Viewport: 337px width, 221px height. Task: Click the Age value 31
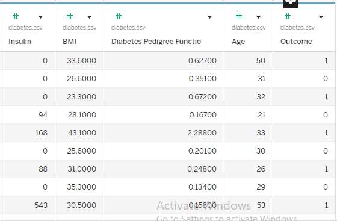262,79
